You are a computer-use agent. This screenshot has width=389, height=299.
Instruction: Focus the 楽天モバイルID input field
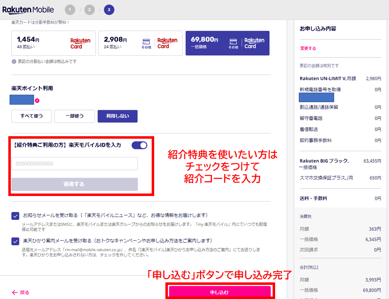75,164
